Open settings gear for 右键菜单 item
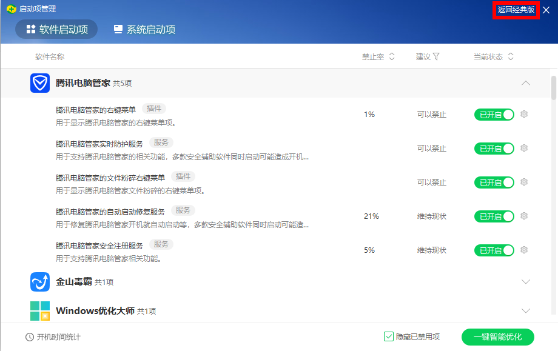Screen dimensions: 558x351 pos(524,114)
